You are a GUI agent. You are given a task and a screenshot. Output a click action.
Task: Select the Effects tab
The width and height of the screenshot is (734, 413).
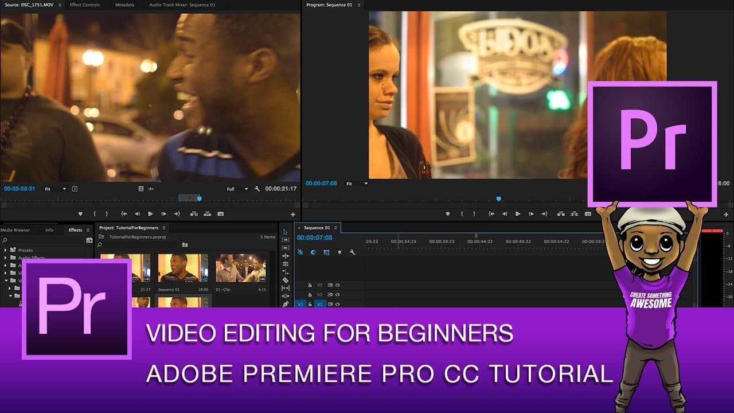pyautogui.click(x=75, y=230)
